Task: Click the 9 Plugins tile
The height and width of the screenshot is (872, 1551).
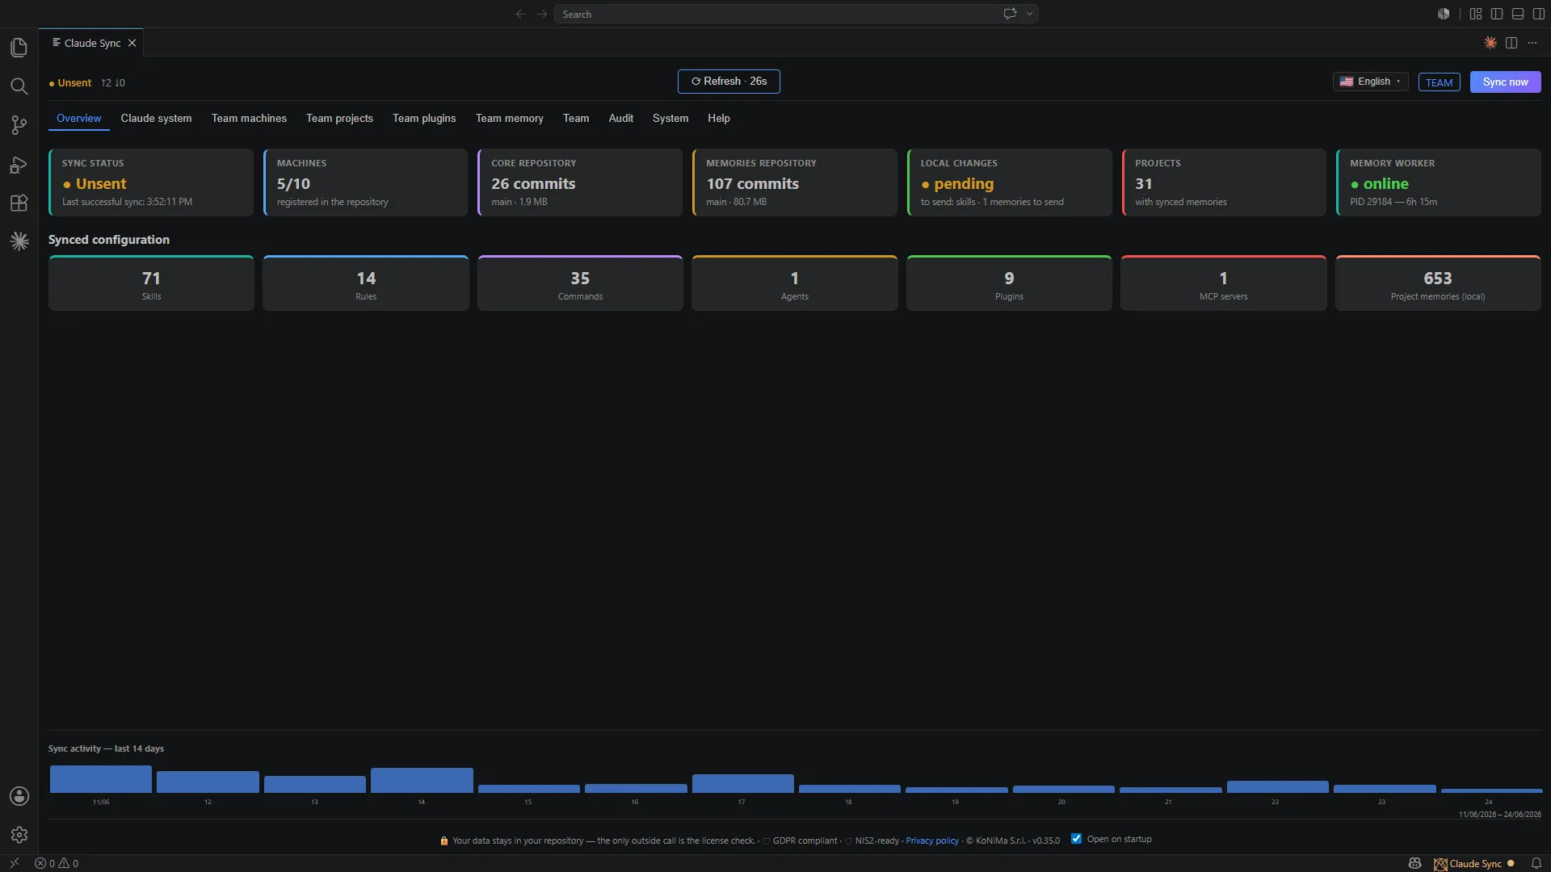Action: (1009, 283)
